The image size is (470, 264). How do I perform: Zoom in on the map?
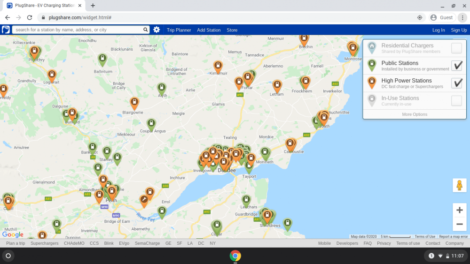tap(459, 210)
